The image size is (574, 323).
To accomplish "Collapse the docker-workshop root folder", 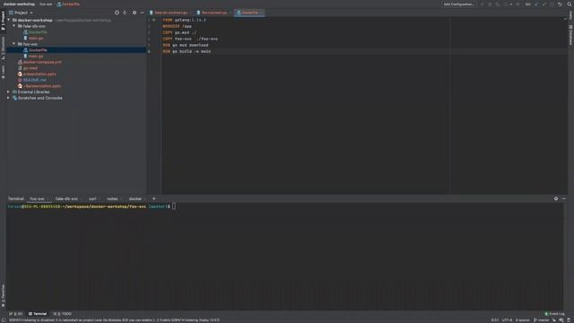I will [9, 20].
